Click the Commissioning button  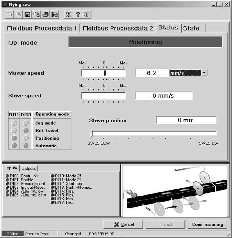point(207,224)
